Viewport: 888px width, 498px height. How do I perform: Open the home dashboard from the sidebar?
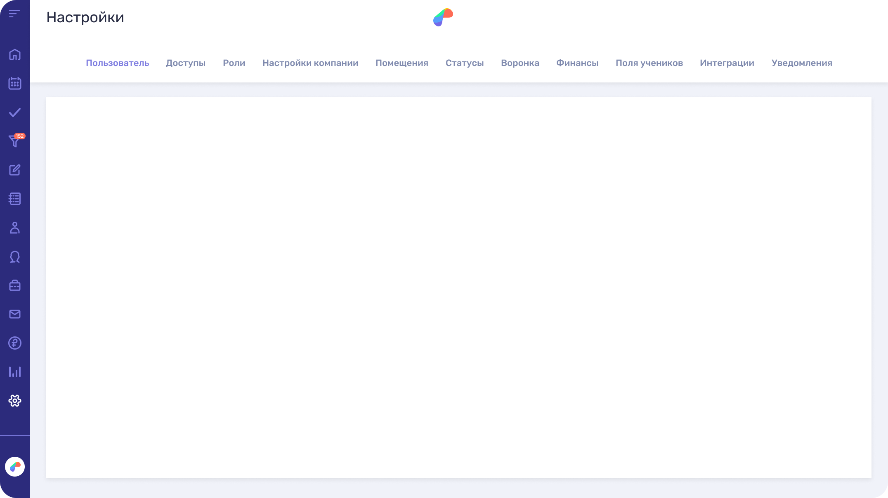15,54
